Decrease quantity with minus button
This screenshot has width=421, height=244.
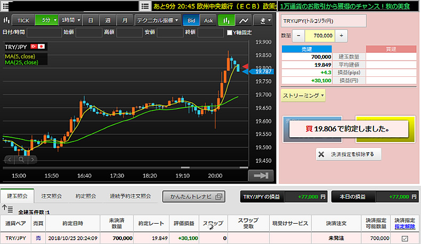click(x=298, y=36)
